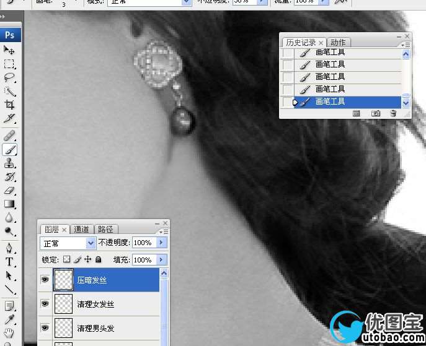Hide the 压暗发丝 layer via eye icon

click(45, 280)
